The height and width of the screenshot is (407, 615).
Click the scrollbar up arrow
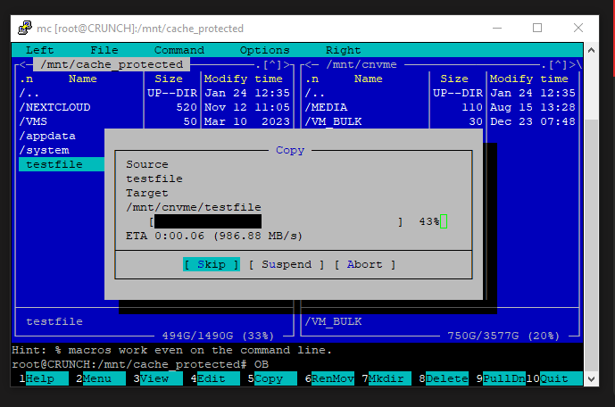coord(591,50)
